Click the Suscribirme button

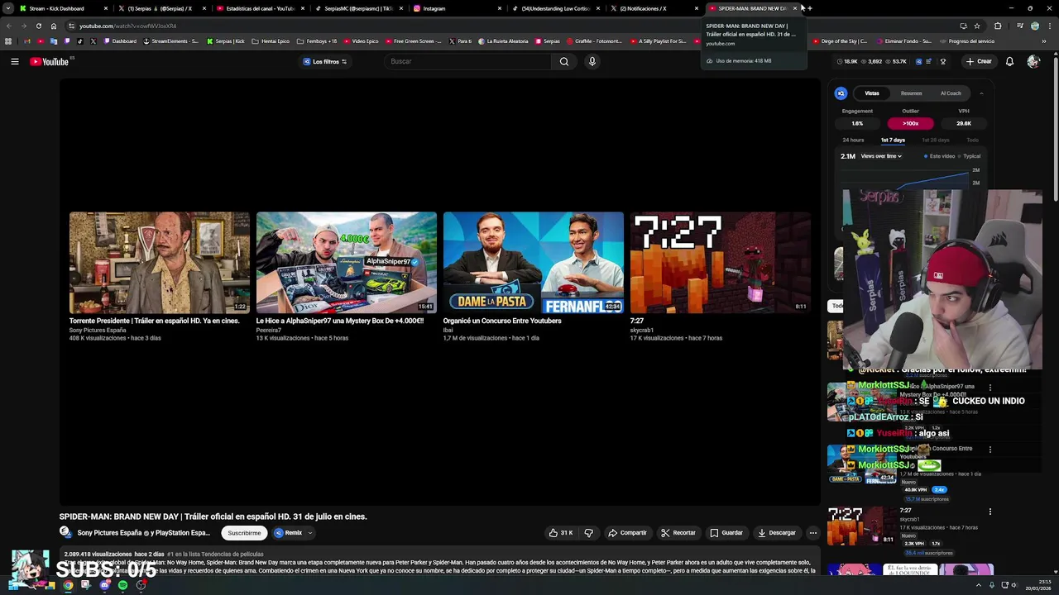[x=243, y=533]
